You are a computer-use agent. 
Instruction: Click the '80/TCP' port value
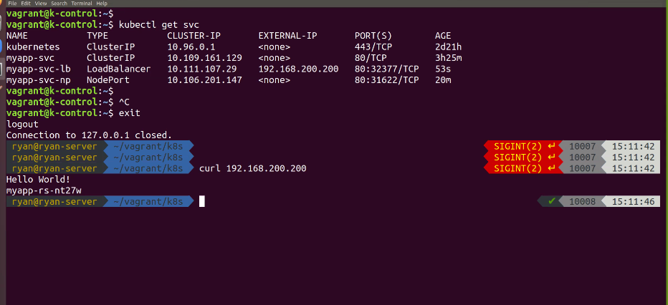point(371,58)
